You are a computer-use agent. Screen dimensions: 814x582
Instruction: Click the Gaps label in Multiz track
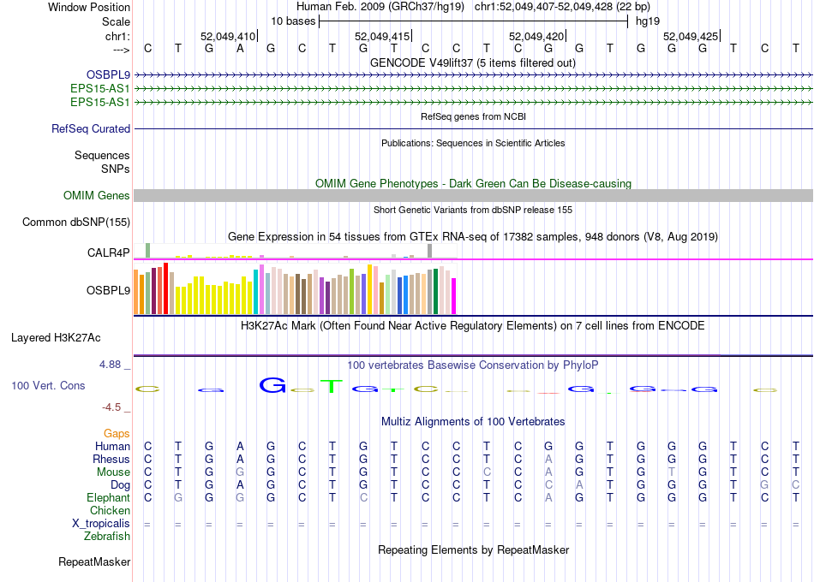(x=117, y=433)
